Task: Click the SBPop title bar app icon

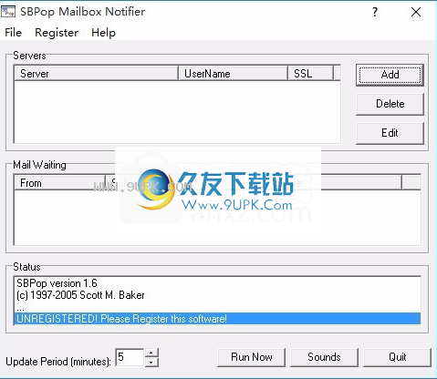Action: [8, 12]
